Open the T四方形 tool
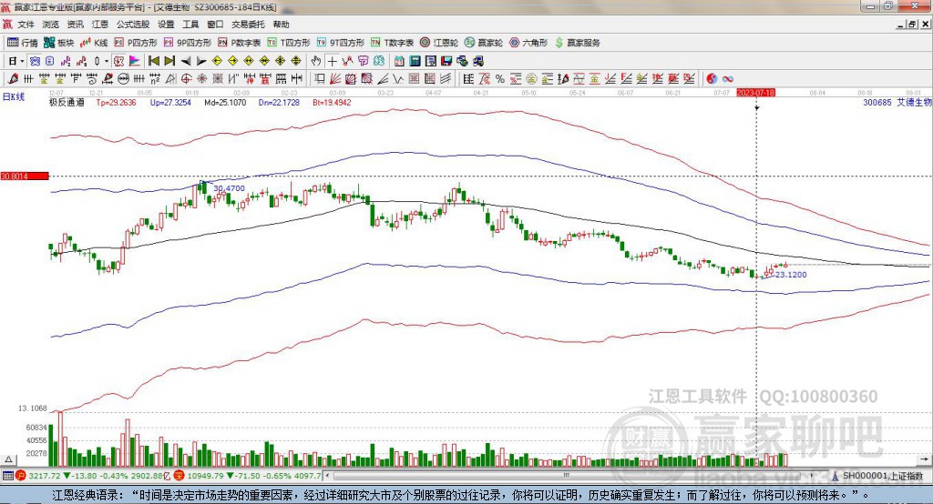933x504 pixels. [x=289, y=43]
